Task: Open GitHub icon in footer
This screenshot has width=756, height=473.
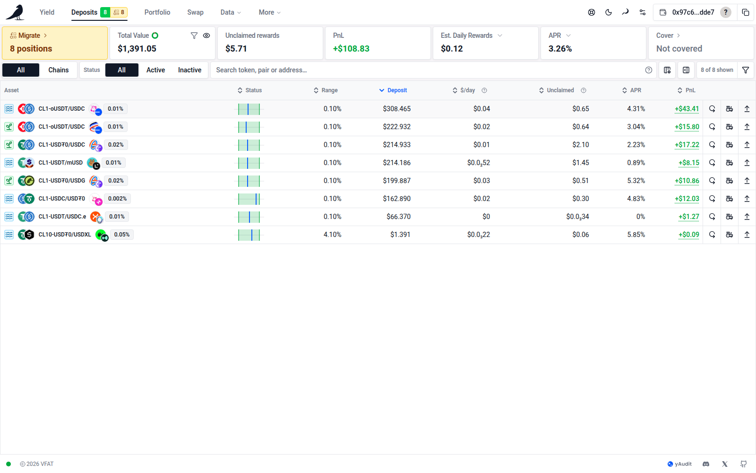Action: [744, 464]
